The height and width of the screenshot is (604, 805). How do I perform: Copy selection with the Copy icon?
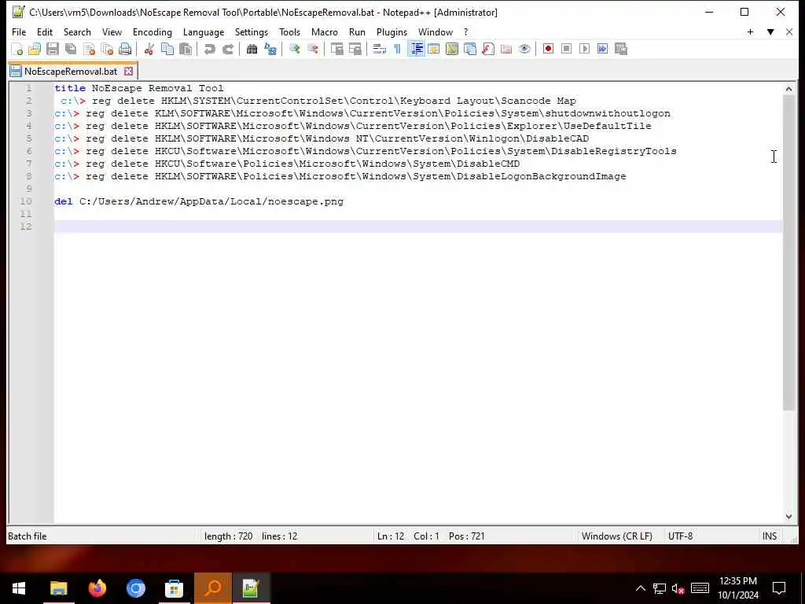point(167,49)
